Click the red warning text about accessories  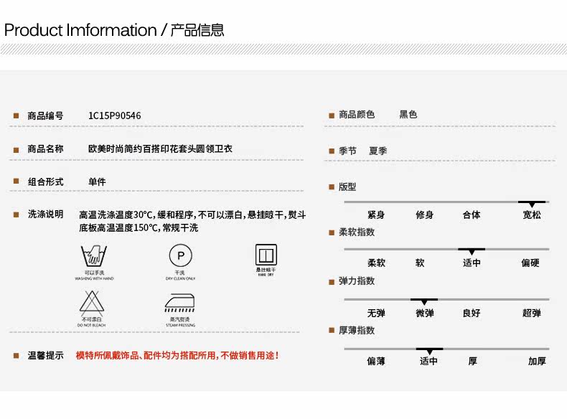[x=177, y=355]
